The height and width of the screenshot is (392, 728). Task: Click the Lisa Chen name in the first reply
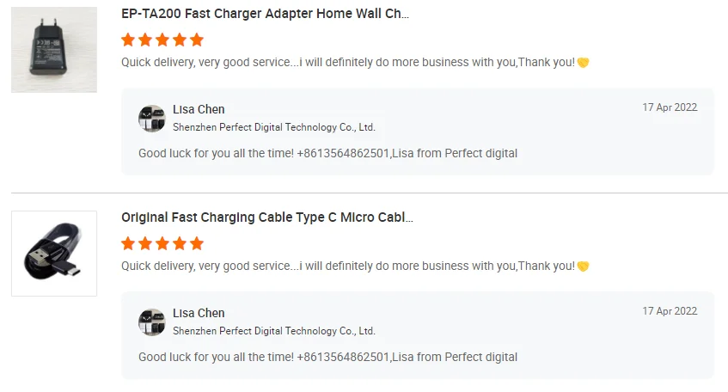199,109
